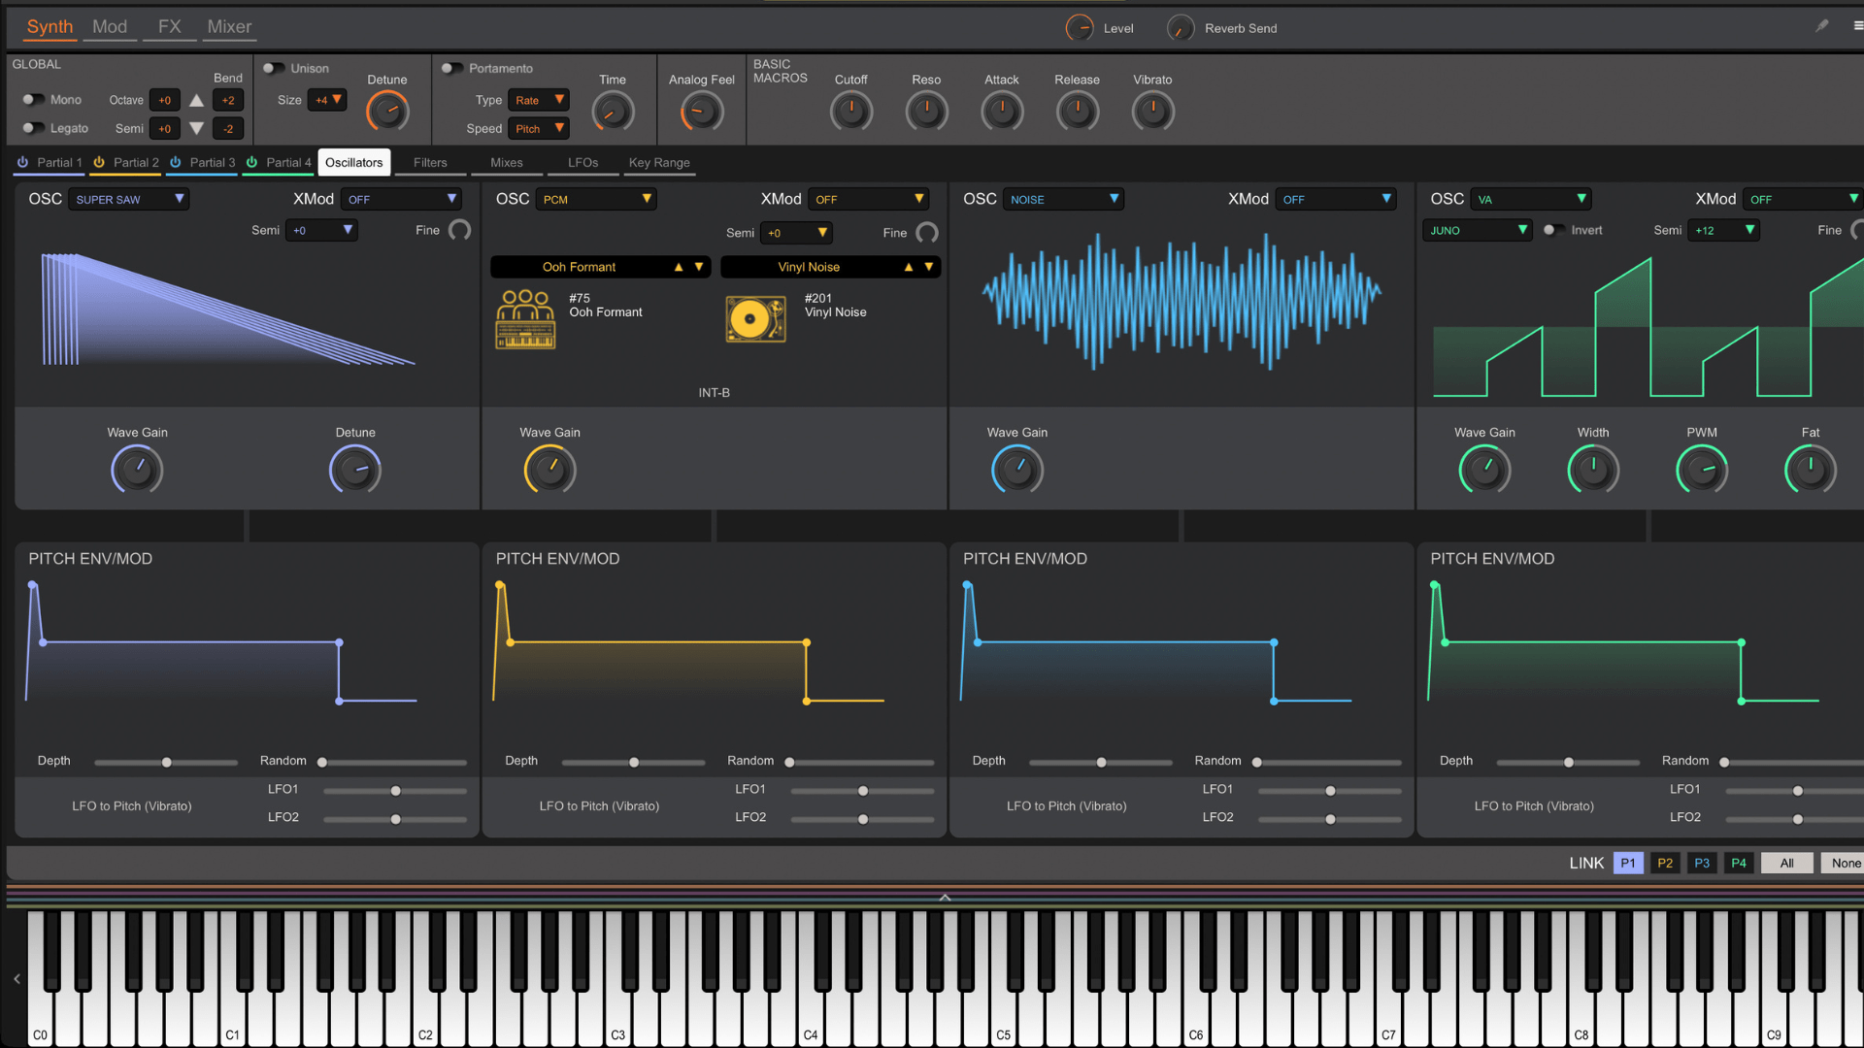Click the P2 link button
Screen dimensions: 1864x1048
[x=1665, y=864]
